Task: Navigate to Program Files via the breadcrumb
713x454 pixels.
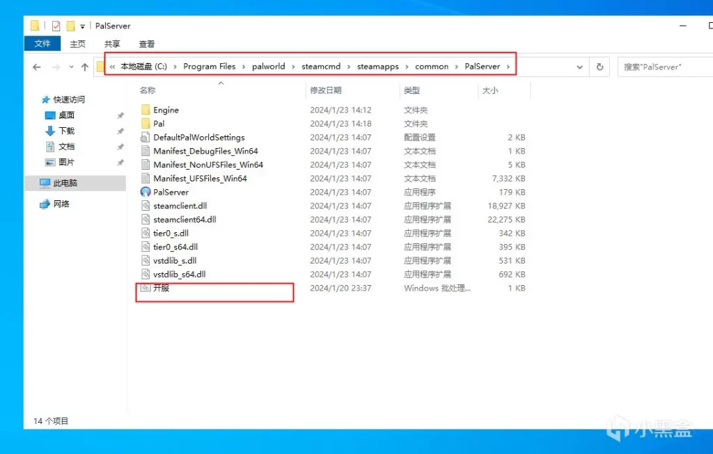Action: pos(210,66)
